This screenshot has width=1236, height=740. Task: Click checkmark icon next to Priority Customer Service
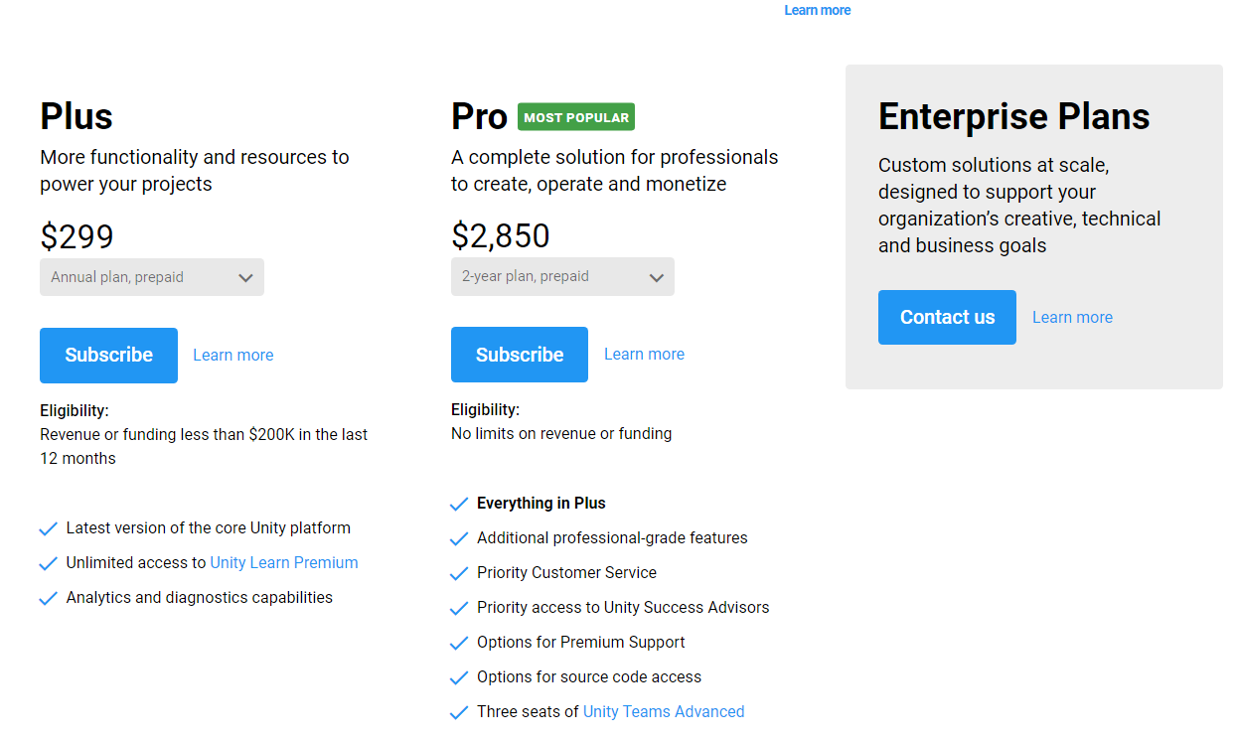click(459, 574)
